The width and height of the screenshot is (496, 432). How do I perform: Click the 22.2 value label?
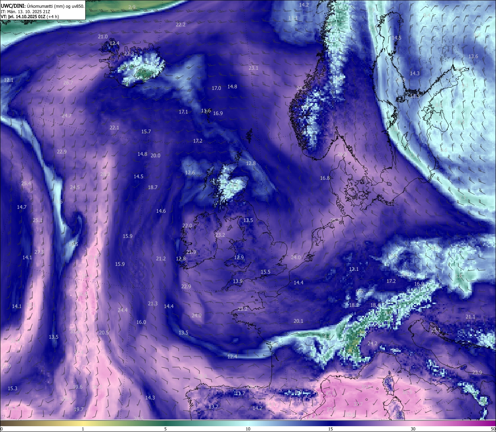tap(181, 24)
